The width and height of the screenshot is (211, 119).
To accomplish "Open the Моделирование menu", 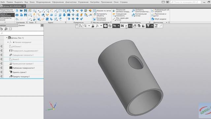I will [x=43, y=2].
